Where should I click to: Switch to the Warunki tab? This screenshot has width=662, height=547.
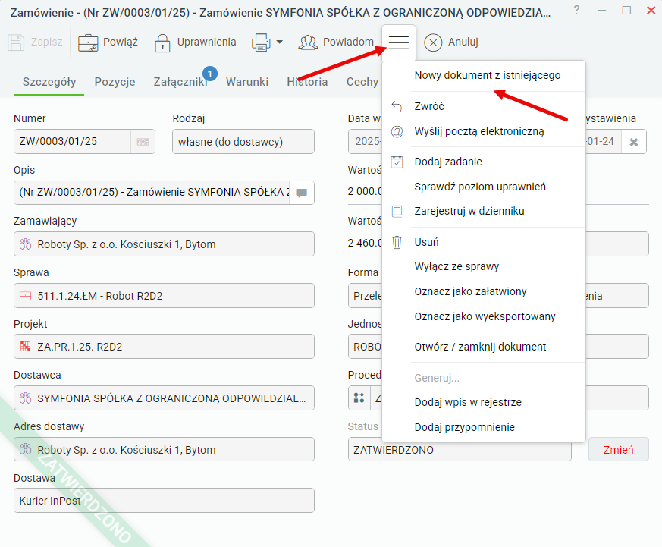pos(247,81)
